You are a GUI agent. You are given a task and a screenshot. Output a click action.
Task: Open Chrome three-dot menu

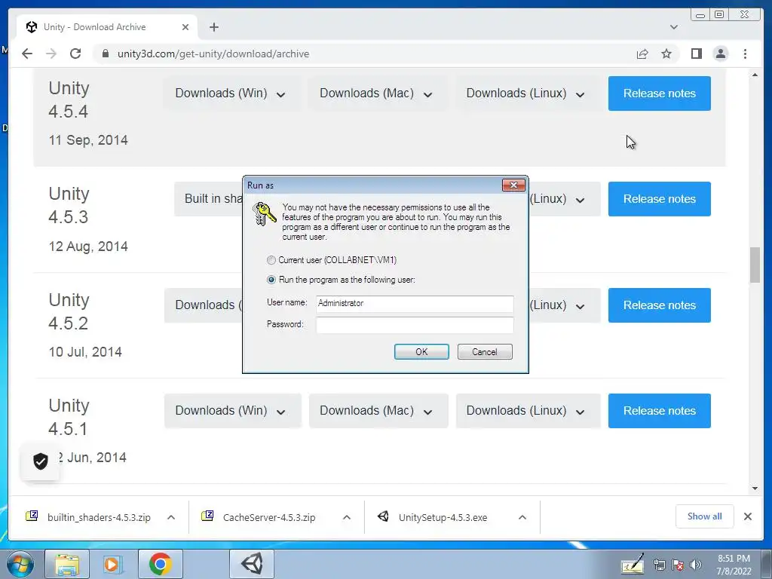click(745, 54)
